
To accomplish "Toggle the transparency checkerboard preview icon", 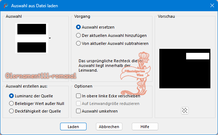I will (x=185, y=110).
